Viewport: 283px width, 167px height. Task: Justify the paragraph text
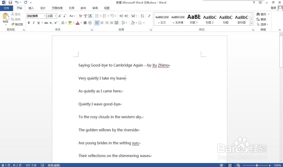point(112,23)
